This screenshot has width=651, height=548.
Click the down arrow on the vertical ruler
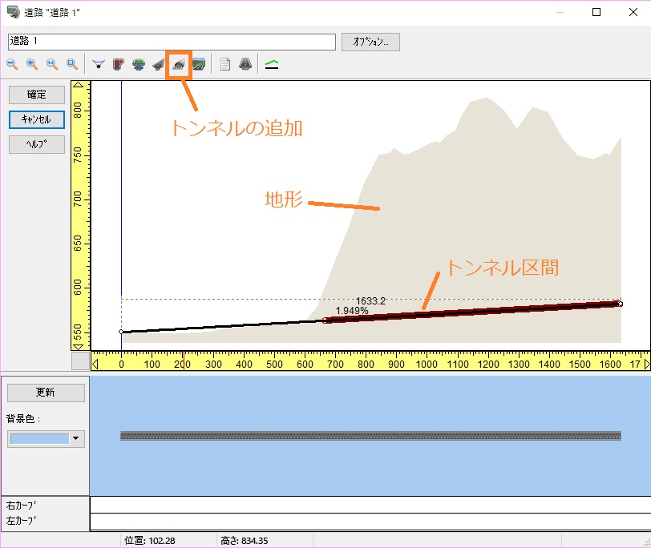point(79,346)
